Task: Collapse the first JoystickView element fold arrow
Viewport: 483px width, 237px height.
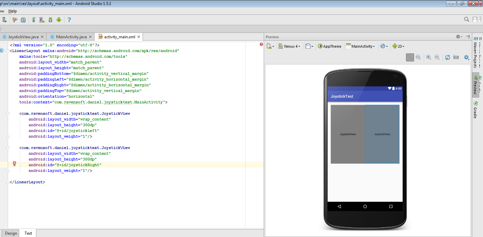Action: tap(7, 113)
